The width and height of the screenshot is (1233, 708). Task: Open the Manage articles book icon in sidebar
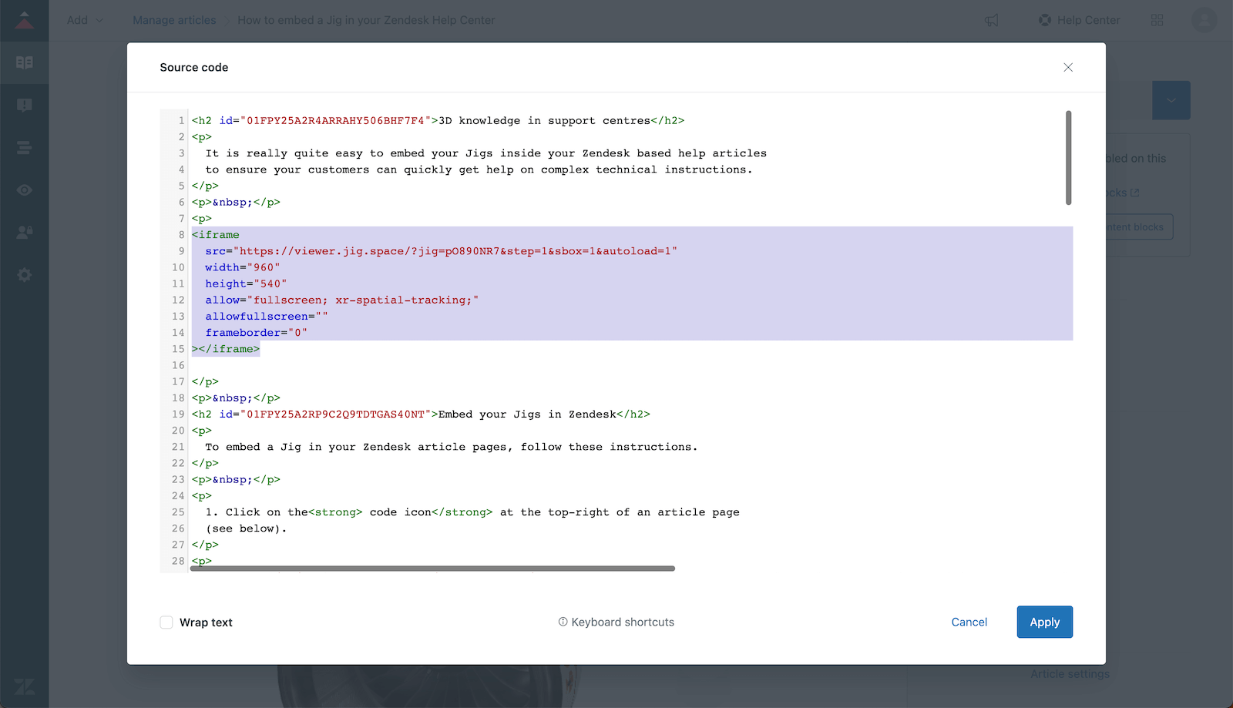[x=25, y=62]
